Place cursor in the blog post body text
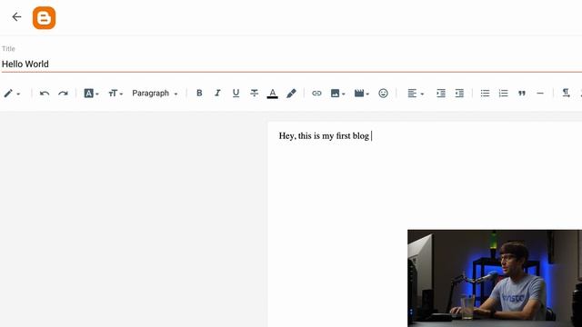582x327 pixels. coord(324,136)
